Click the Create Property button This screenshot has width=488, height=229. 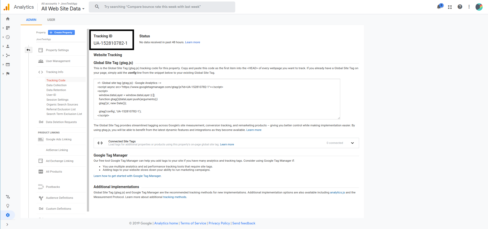click(61, 33)
